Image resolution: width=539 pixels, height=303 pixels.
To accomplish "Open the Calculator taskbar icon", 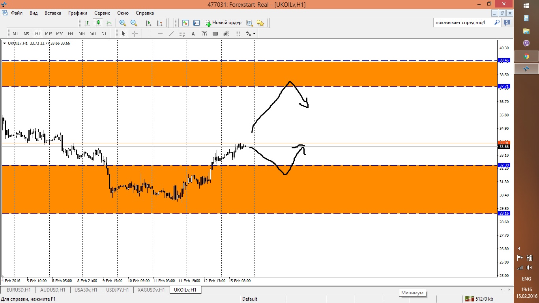I will coord(526,18).
